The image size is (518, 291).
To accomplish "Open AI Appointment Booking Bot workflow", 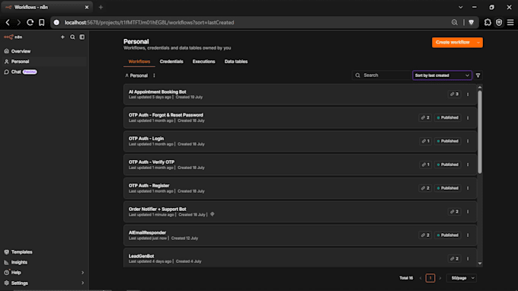I will [157, 92].
